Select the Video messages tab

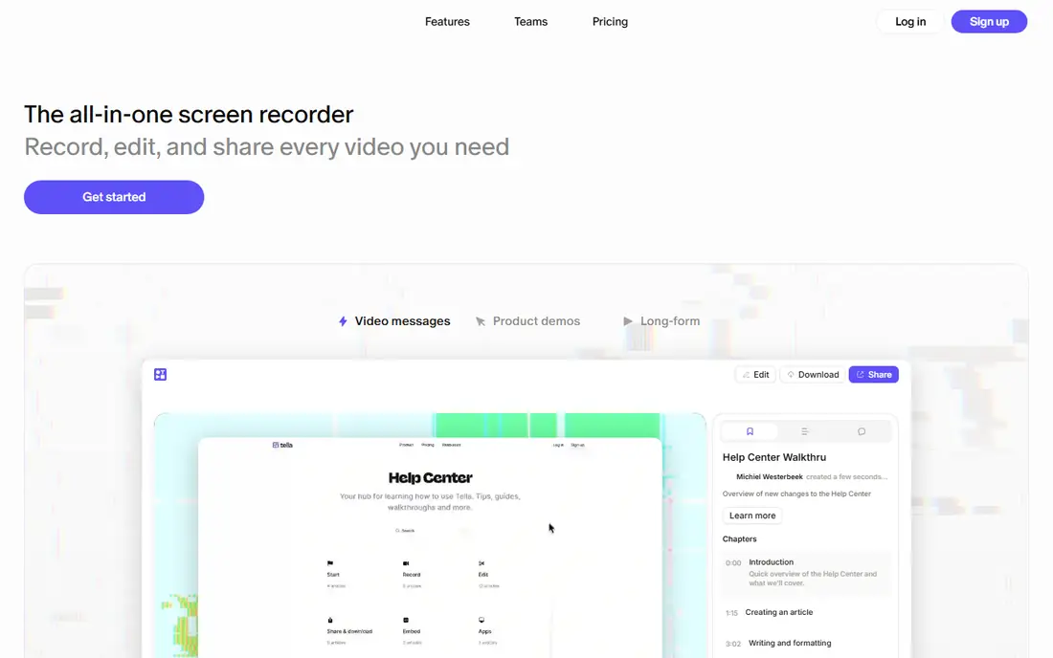click(x=394, y=321)
